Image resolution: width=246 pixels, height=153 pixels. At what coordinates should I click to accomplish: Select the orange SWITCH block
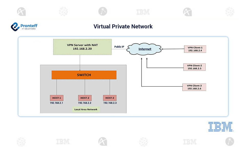(84, 75)
